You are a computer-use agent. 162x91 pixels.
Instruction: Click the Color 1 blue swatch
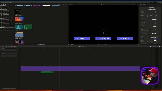[x=155, y=39]
